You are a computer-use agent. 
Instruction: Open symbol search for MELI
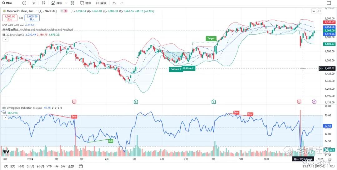tap(7, 3)
